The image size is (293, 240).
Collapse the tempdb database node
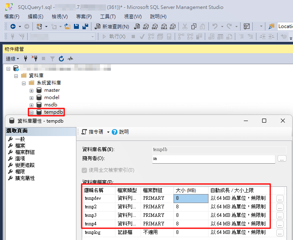(31, 112)
